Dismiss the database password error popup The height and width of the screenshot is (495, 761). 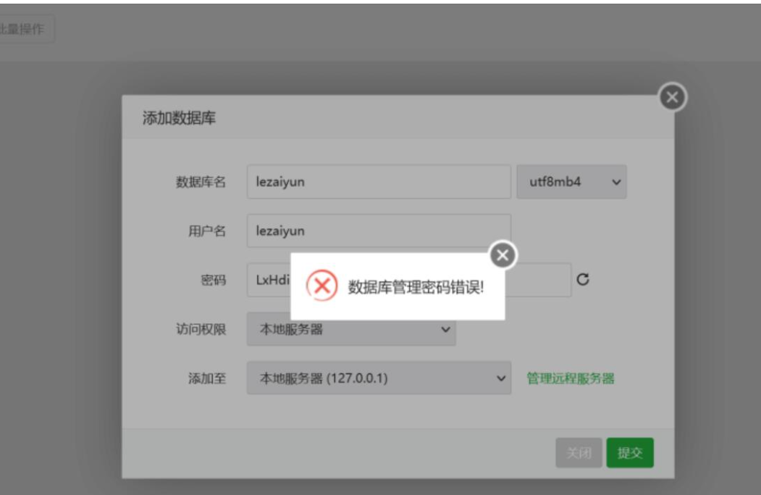[505, 254]
